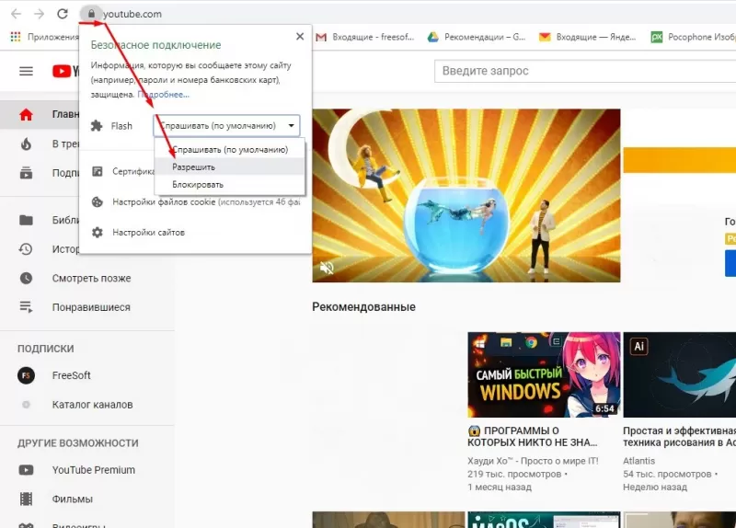Click channel name Atlantis
This screenshot has width=736, height=528.
638,461
